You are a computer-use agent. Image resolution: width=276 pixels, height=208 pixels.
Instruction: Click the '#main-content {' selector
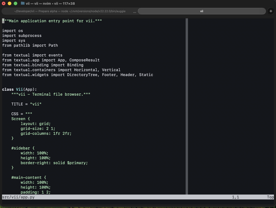coord(28,178)
